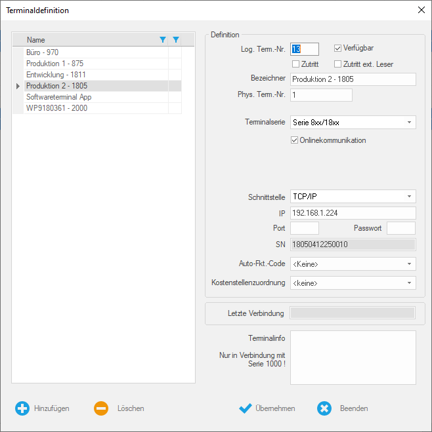Click the orange minus Löschen icon
The image size is (432, 432).
101,408
